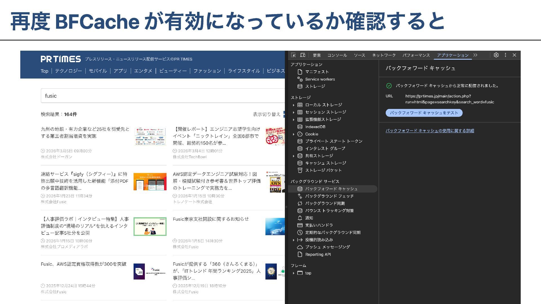Open プッシュ メッセージング cloud item
Screen dimensions: 541x304
click(x=327, y=247)
